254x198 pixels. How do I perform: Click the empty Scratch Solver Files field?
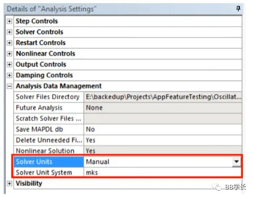point(163,119)
